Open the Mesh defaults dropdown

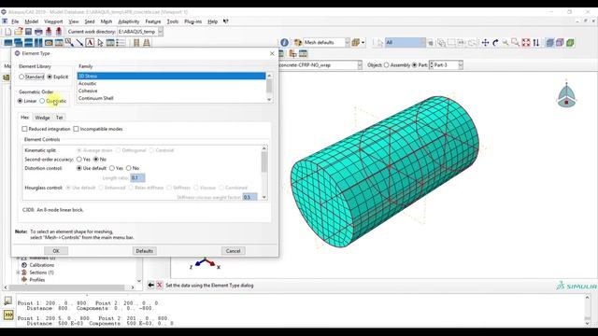coord(348,43)
